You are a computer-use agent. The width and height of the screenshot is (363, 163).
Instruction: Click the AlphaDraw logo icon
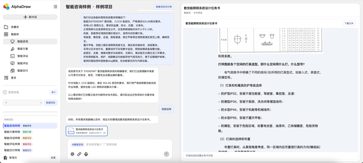6,7
